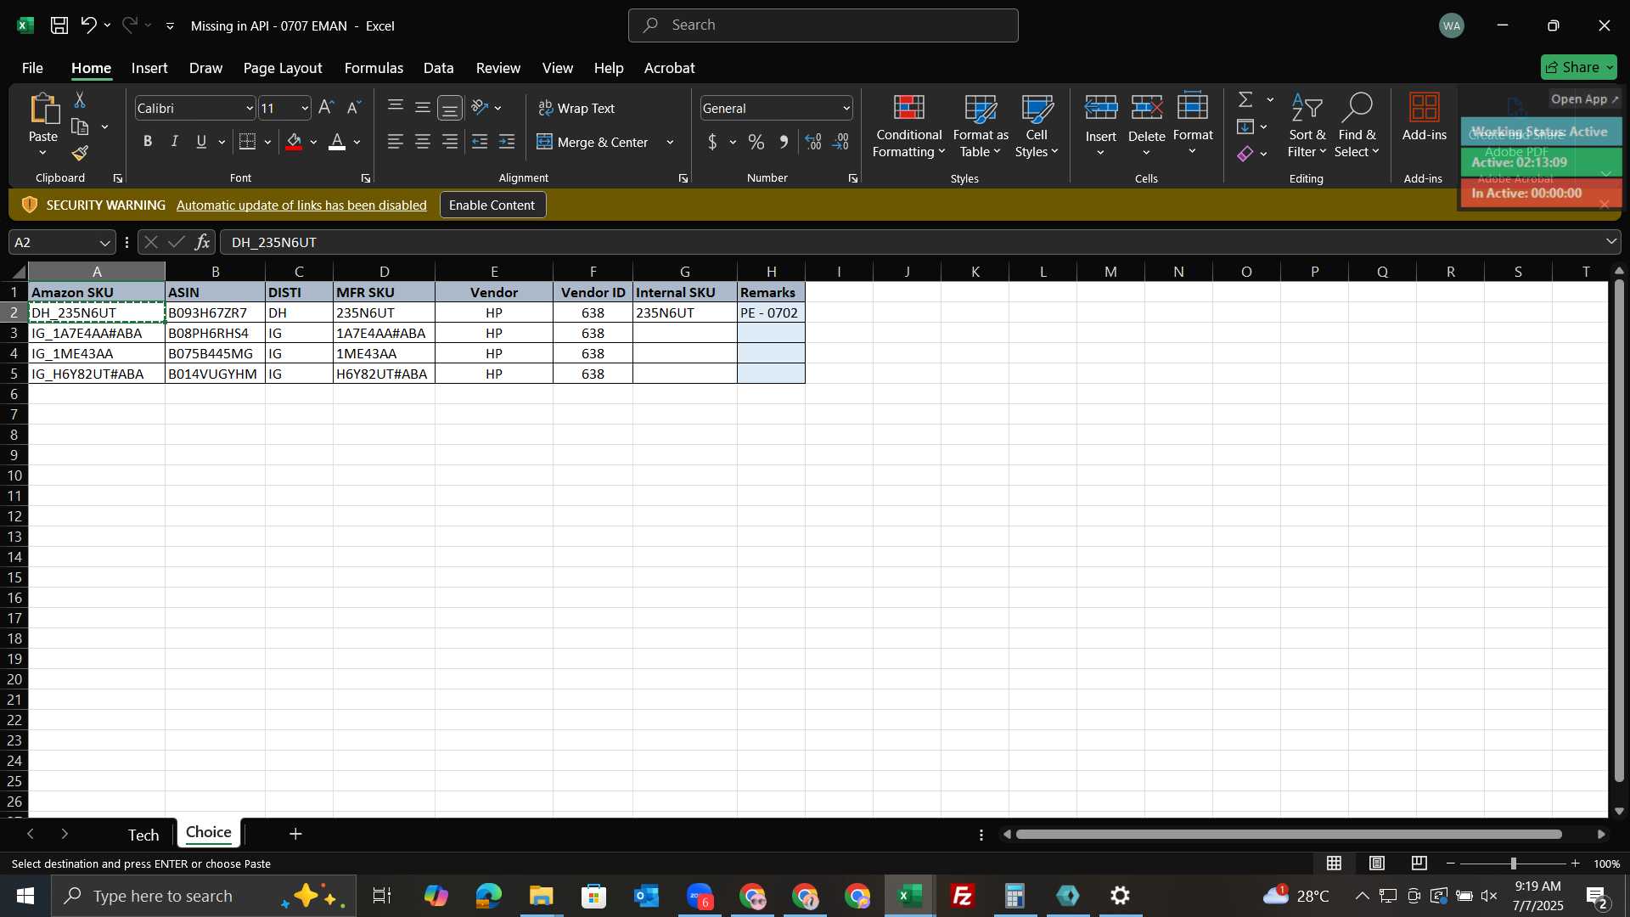Toggle Align Left for cell text
The height and width of the screenshot is (917, 1630).
[396, 143]
